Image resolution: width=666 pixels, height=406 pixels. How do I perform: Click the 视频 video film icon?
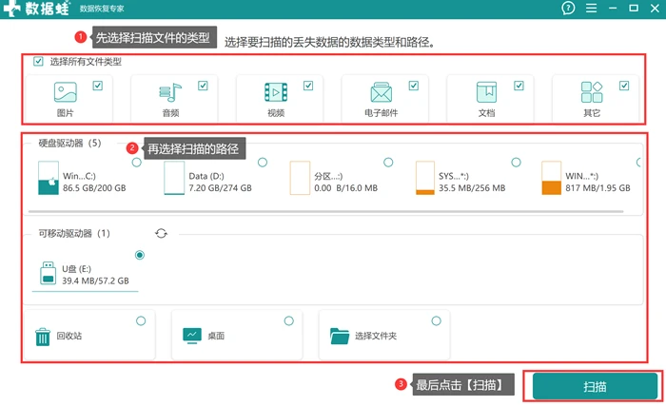pyautogui.click(x=276, y=92)
